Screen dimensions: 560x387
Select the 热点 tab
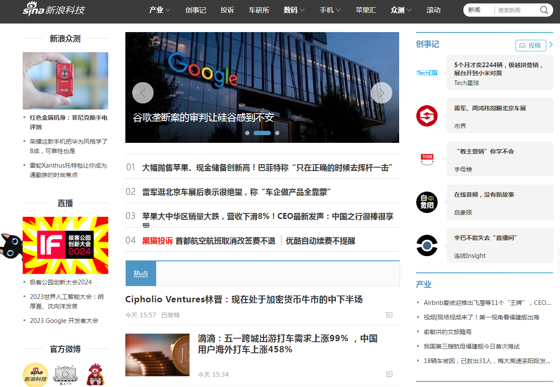tap(141, 274)
